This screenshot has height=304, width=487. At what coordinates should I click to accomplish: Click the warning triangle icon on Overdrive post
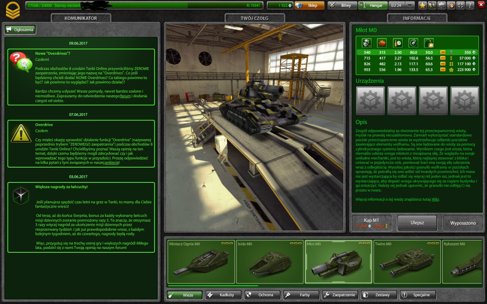(x=21, y=133)
